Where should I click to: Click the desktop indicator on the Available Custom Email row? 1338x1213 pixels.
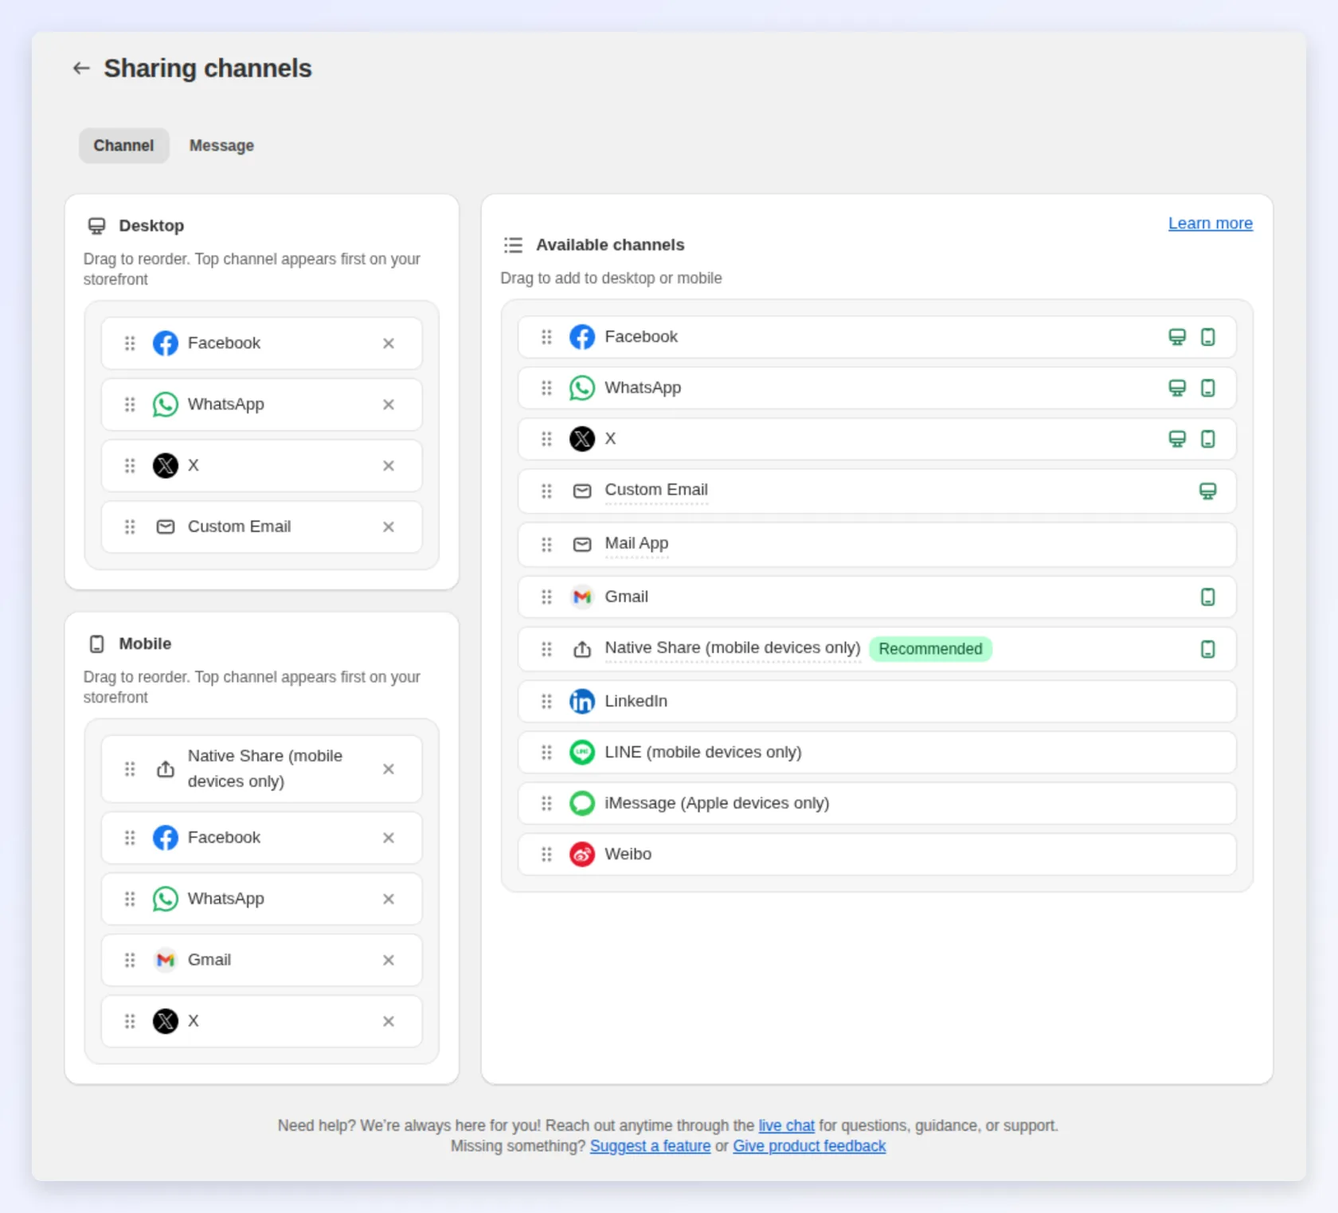[x=1208, y=491]
